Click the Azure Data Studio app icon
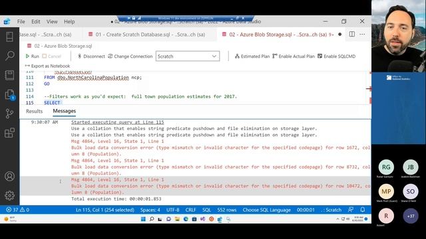 [x=7, y=21]
